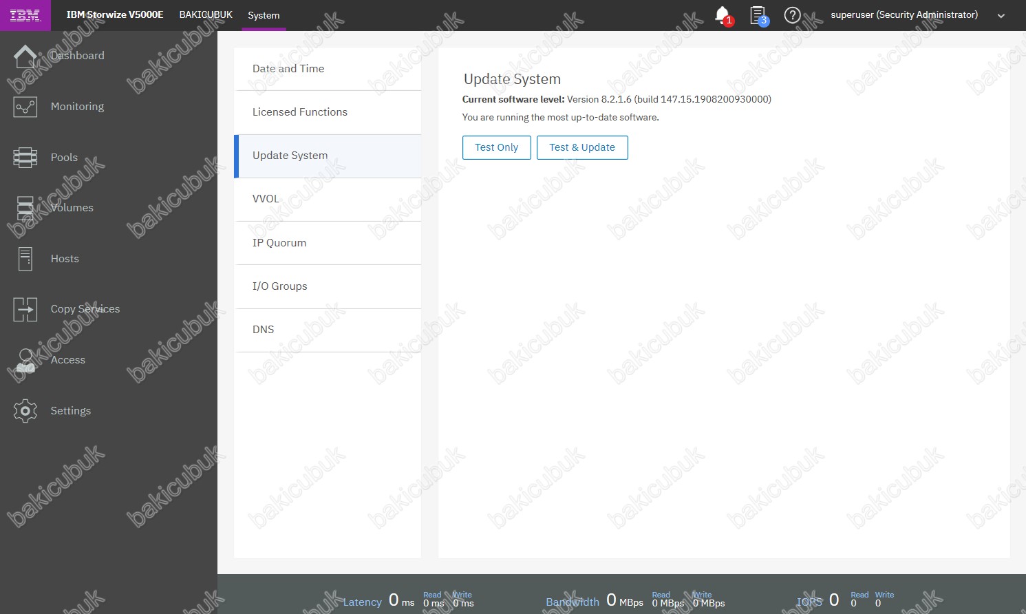Expand the superuser account dropdown arrow
The image size is (1026, 614).
pyautogui.click(x=1001, y=16)
